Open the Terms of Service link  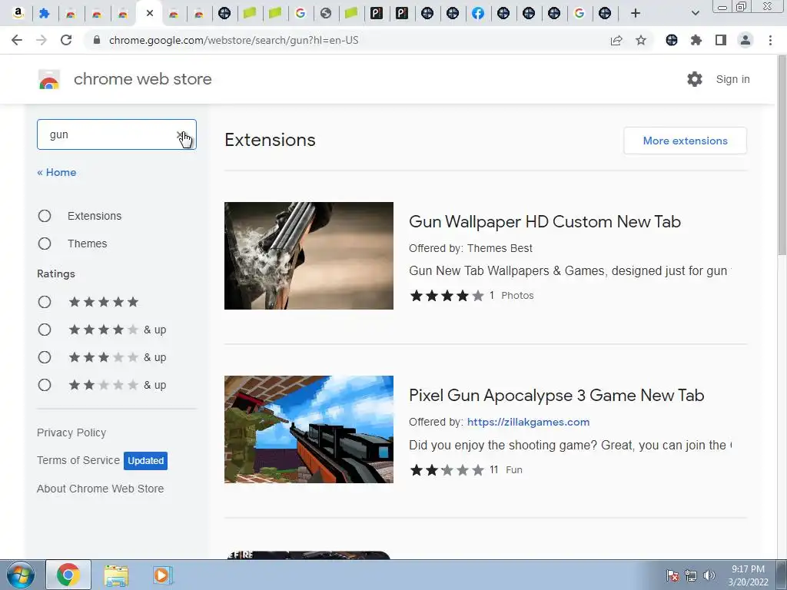coord(78,460)
